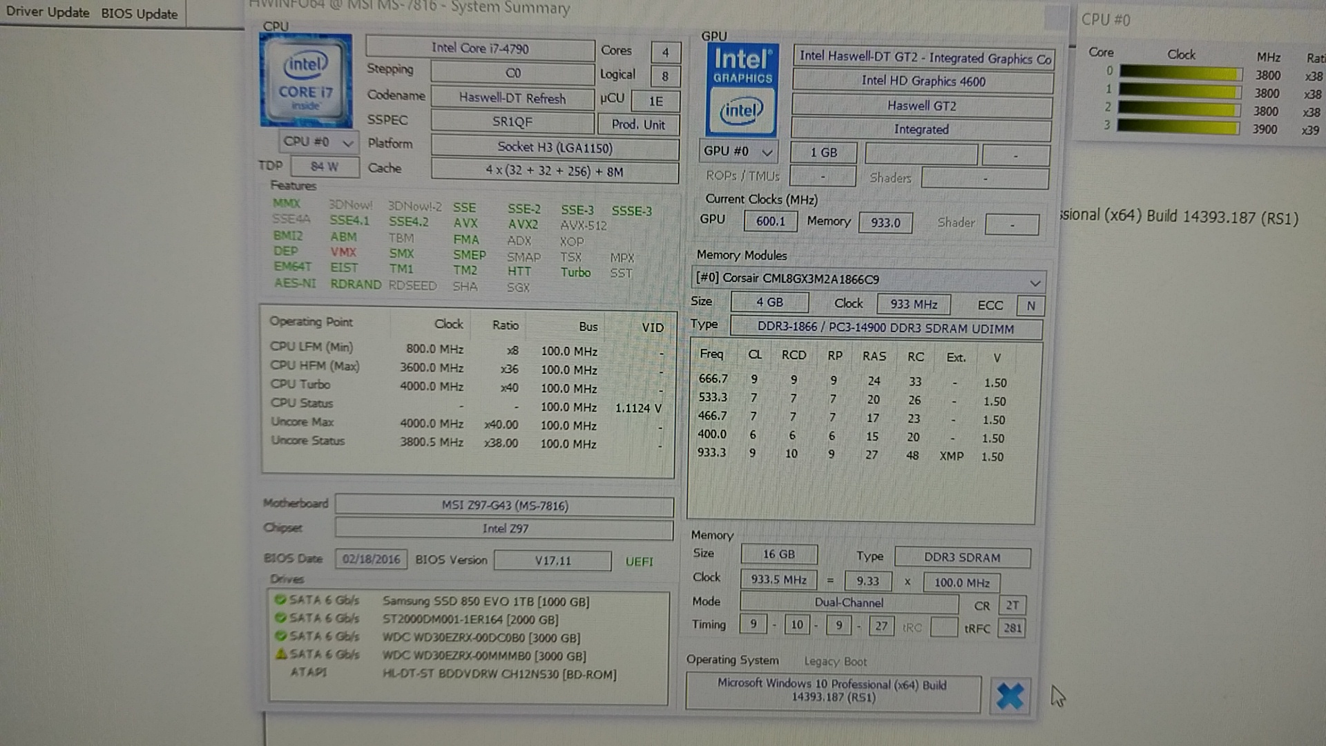Click the Core 3 clock bar
This screenshot has width=1326, height=746.
pyautogui.click(x=1178, y=127)
